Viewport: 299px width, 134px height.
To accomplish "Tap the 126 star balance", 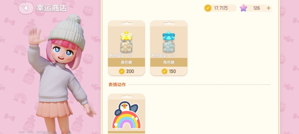I will click(256, 8).
